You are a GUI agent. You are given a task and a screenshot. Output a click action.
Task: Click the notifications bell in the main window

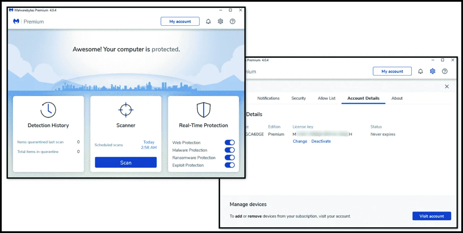coord(208,21)
